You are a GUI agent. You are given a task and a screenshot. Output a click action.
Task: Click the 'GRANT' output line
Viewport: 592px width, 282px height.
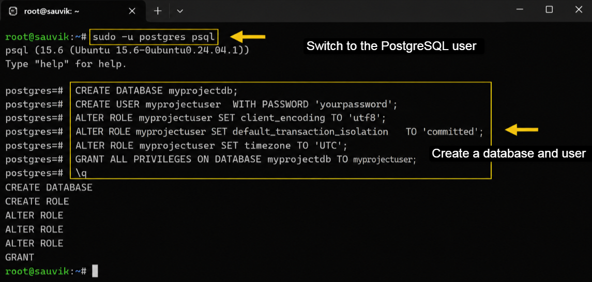[x=20, y=258]
